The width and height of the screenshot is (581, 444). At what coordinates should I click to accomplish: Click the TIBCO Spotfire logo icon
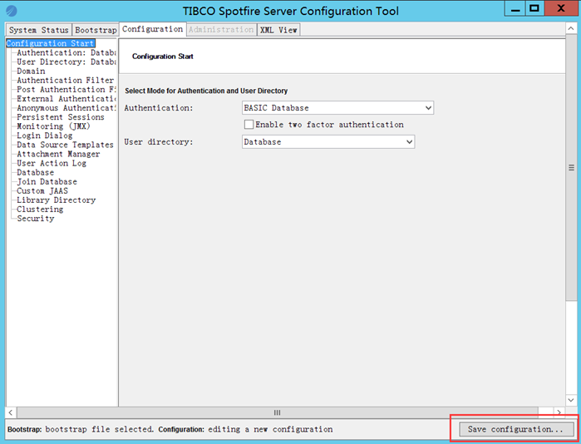click(12, 11)
